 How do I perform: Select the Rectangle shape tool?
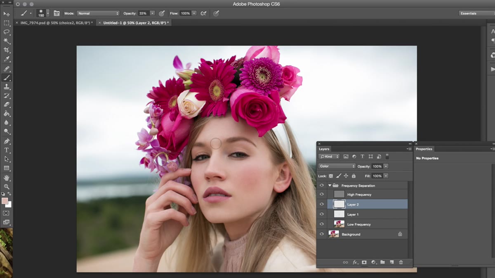[7, 168]
